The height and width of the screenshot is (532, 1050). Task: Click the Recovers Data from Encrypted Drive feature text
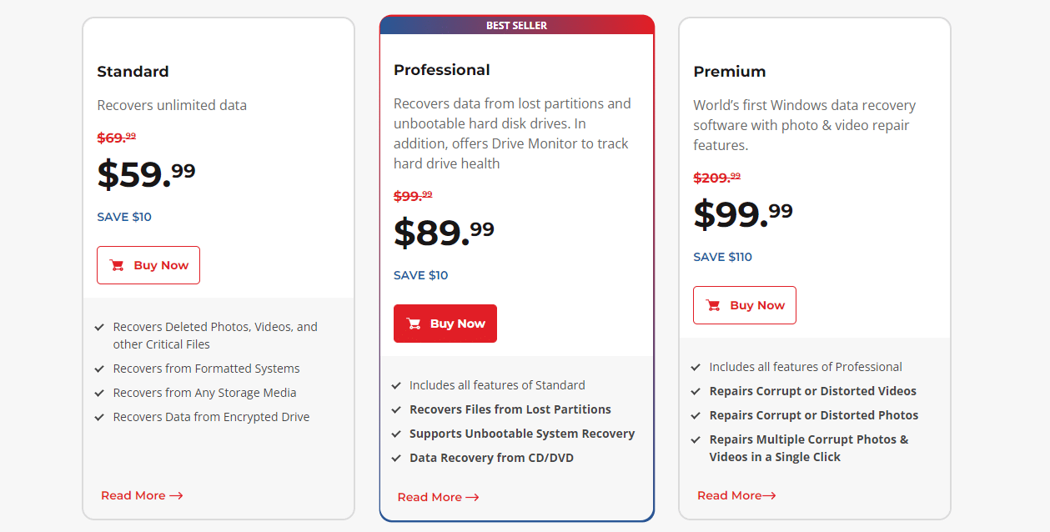(x=210, y=416)
